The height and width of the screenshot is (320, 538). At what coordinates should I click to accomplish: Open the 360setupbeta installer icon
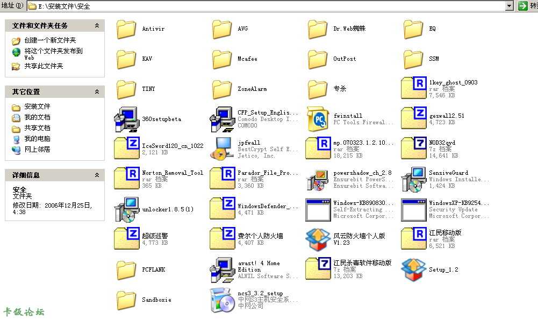127,119
